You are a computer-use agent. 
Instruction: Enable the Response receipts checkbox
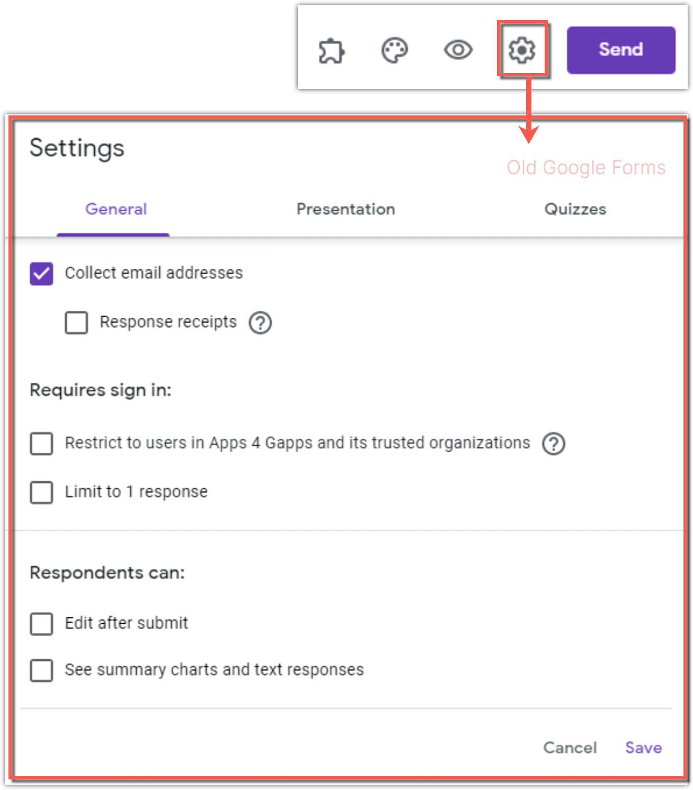click(x=76, y=322)
